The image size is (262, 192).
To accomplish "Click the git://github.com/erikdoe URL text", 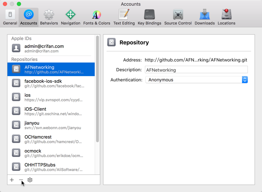I will pyautogui.click(x=54, y=156).
